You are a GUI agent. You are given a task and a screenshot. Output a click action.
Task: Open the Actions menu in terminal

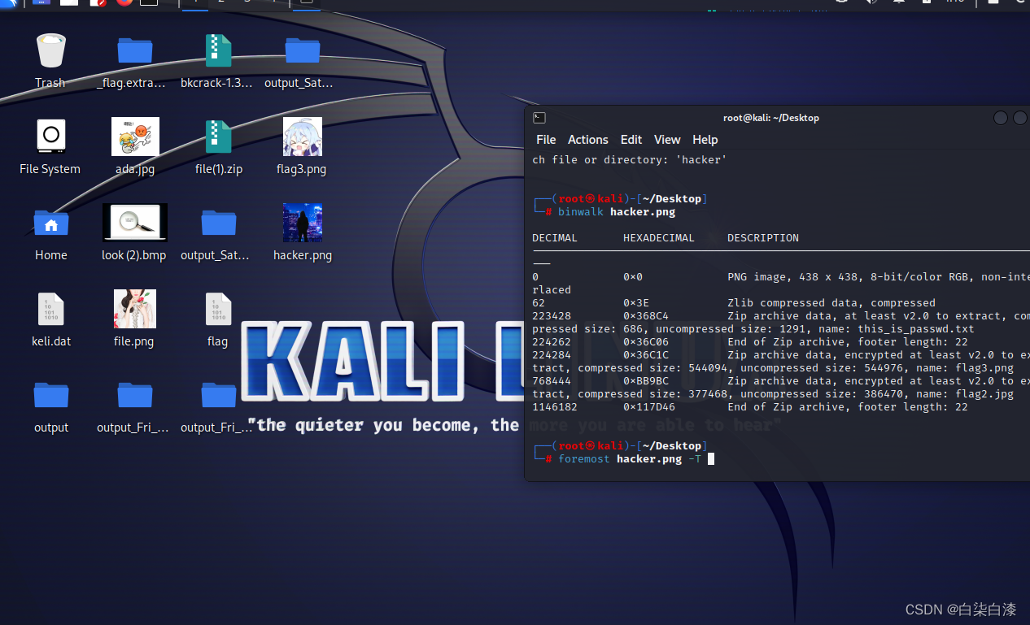tap(587, 140)
